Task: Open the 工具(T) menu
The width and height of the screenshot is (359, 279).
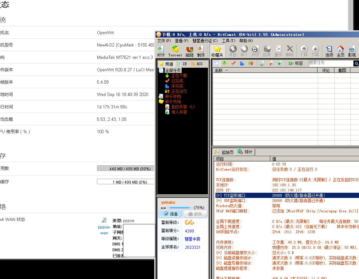Action: [x=228, y=41]
